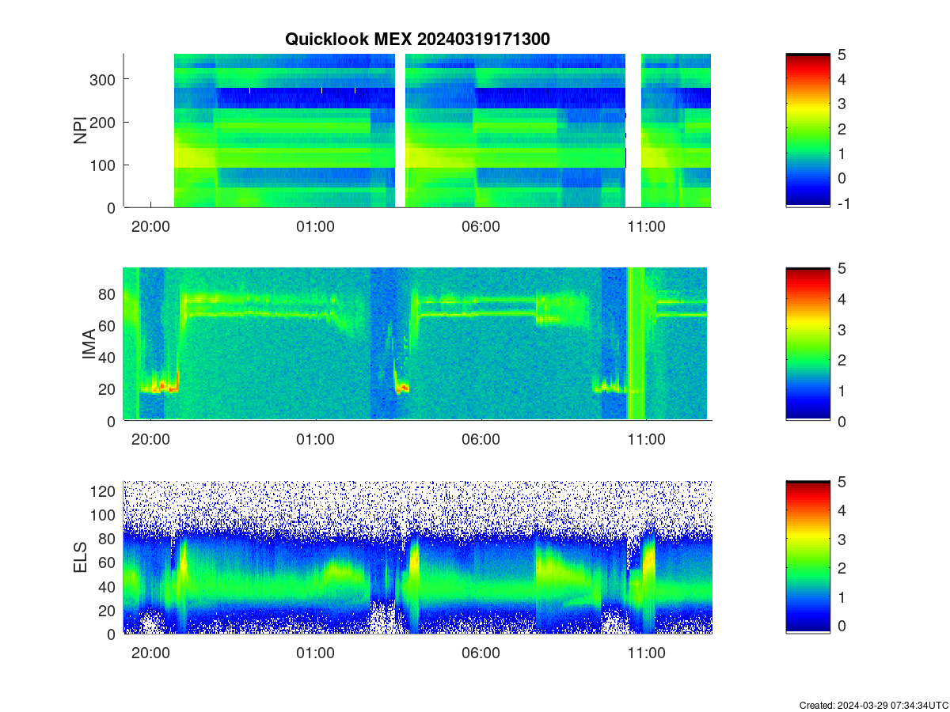Click the '01:00' tick under the ELS plot
This screenshot has width=950, height=712.
(315, 653)
